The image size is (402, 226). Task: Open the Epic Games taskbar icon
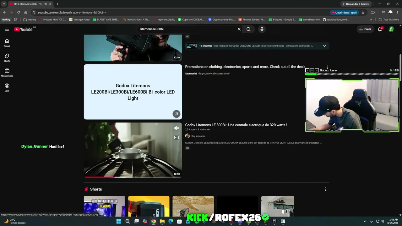click(274, 221)
